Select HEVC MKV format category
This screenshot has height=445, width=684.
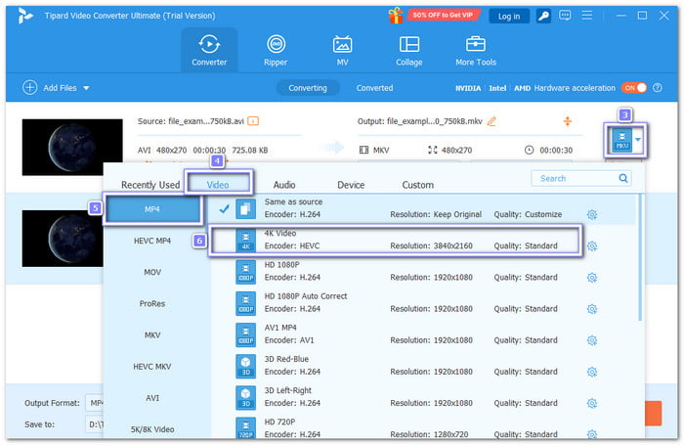152,367
